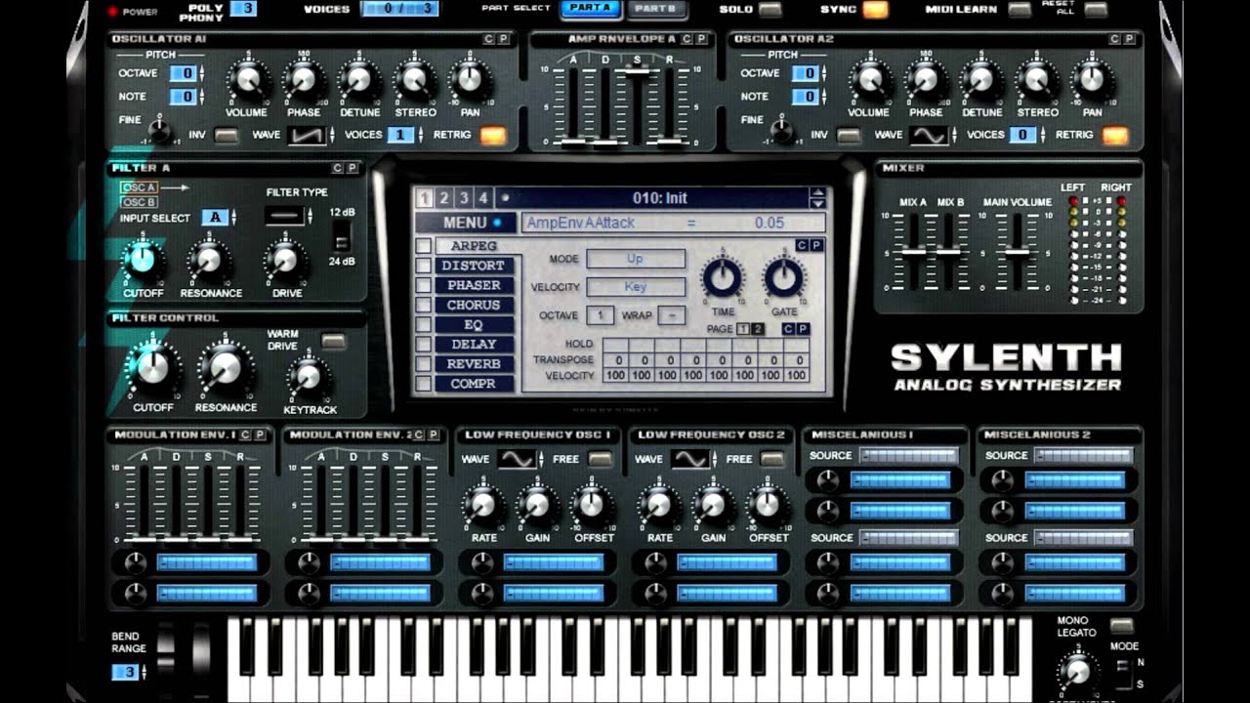
Task: Click Mixer Mix A slider
Action: pyautogui.click(x=913, y=250)
